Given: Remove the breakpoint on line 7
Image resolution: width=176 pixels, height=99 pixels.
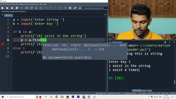Looking at the screenshot, I should (x=2, y=44).
